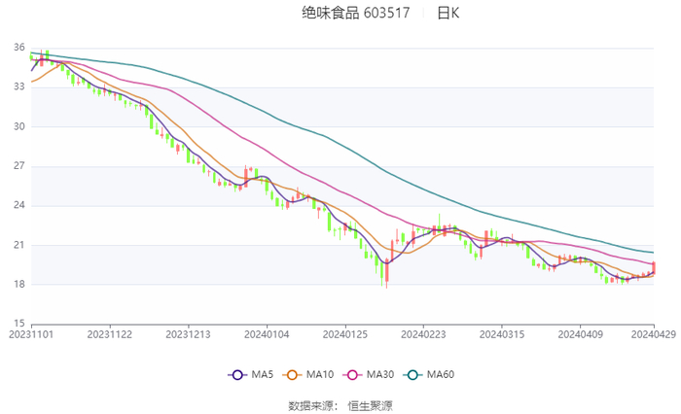This screenshot has width=681, height=414.
Task: Hide the MA30 line via legend label
Action: (x=380, y=374)
